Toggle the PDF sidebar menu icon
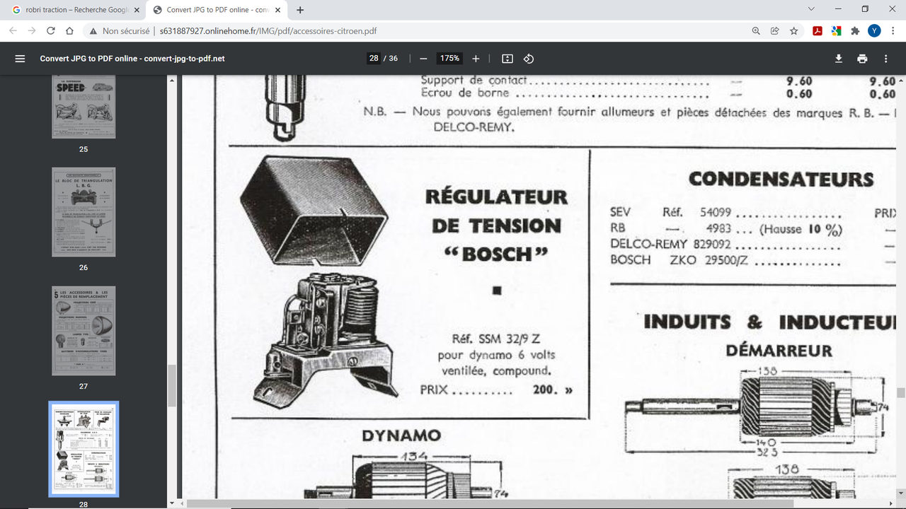The height and width of the screenshot is (509, 906). pyautogui.click(x=20, y=59)
